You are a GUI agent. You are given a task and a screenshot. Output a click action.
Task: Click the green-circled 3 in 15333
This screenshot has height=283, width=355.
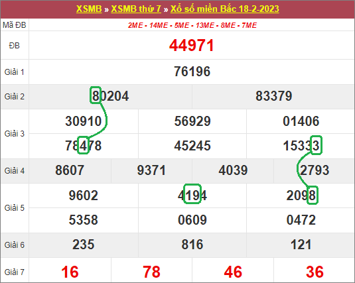pyautogui.click(x=316, y=145)
